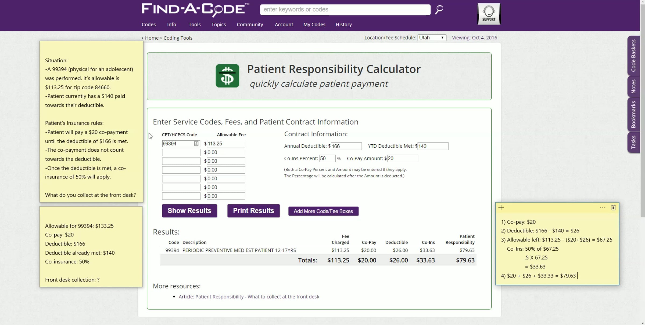Screen dimensions: 645x325
Task: Click the code lookup icon beside 99394
Action: tap(196, 144)
